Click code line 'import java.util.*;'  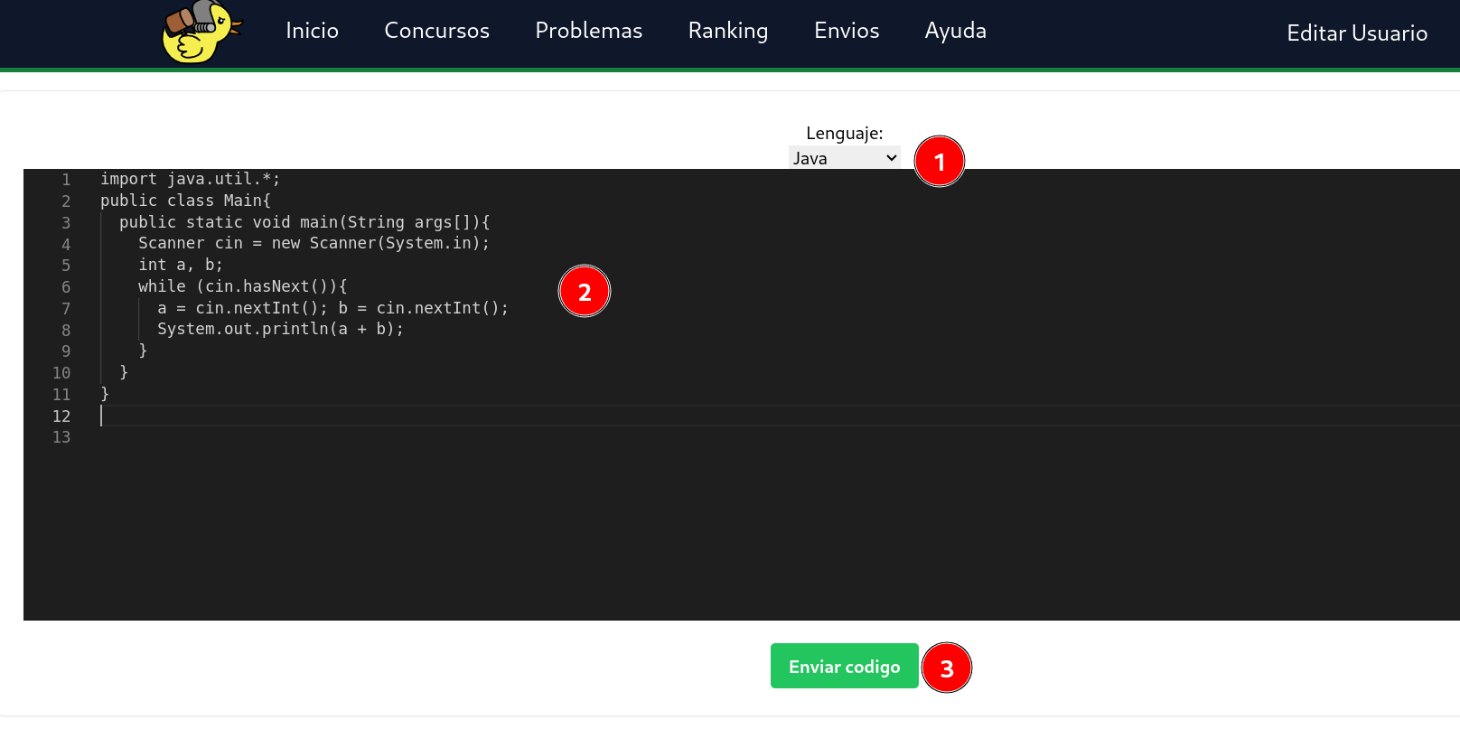(x=191, y=179)
